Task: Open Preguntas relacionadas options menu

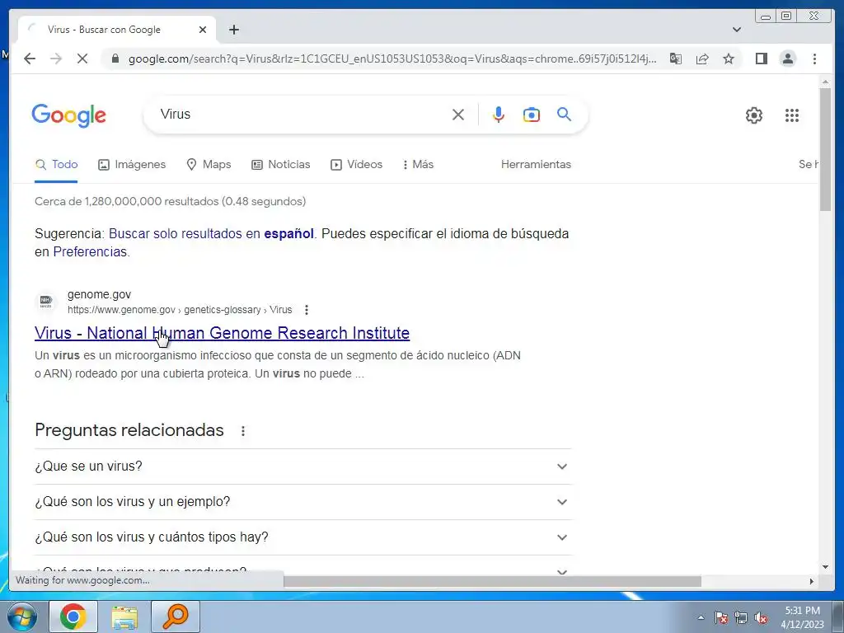Action: point(243,431)
